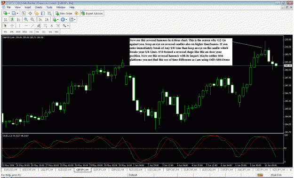The image size is (294, 178).
Task: Select the Text Label tool
Action: click(x=58, y=25)
